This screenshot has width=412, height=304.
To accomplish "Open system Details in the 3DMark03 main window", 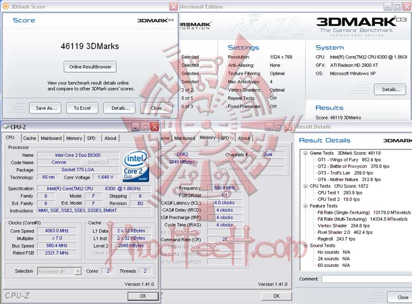I will (390, 90).
